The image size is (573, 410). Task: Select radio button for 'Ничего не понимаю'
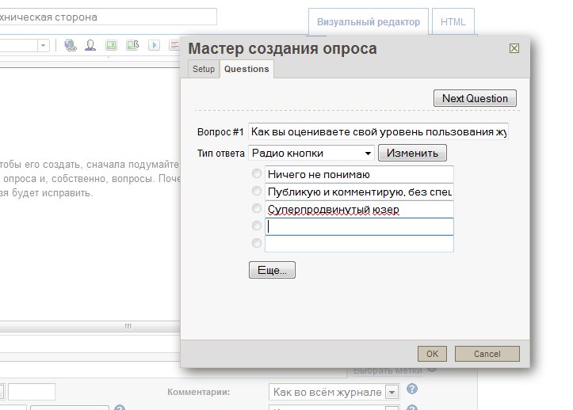[x=256, y=174]
